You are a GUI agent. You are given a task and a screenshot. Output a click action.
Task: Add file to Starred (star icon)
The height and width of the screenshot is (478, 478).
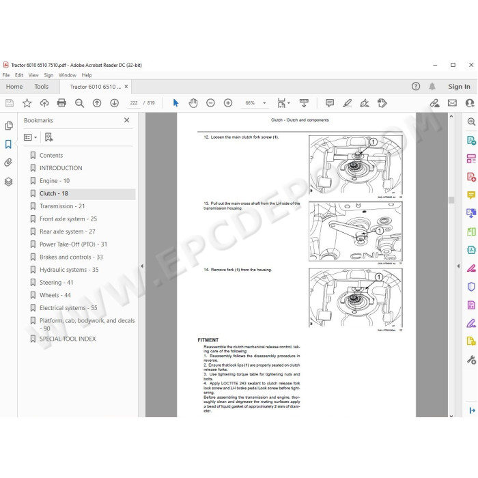[x=27, y=103]
